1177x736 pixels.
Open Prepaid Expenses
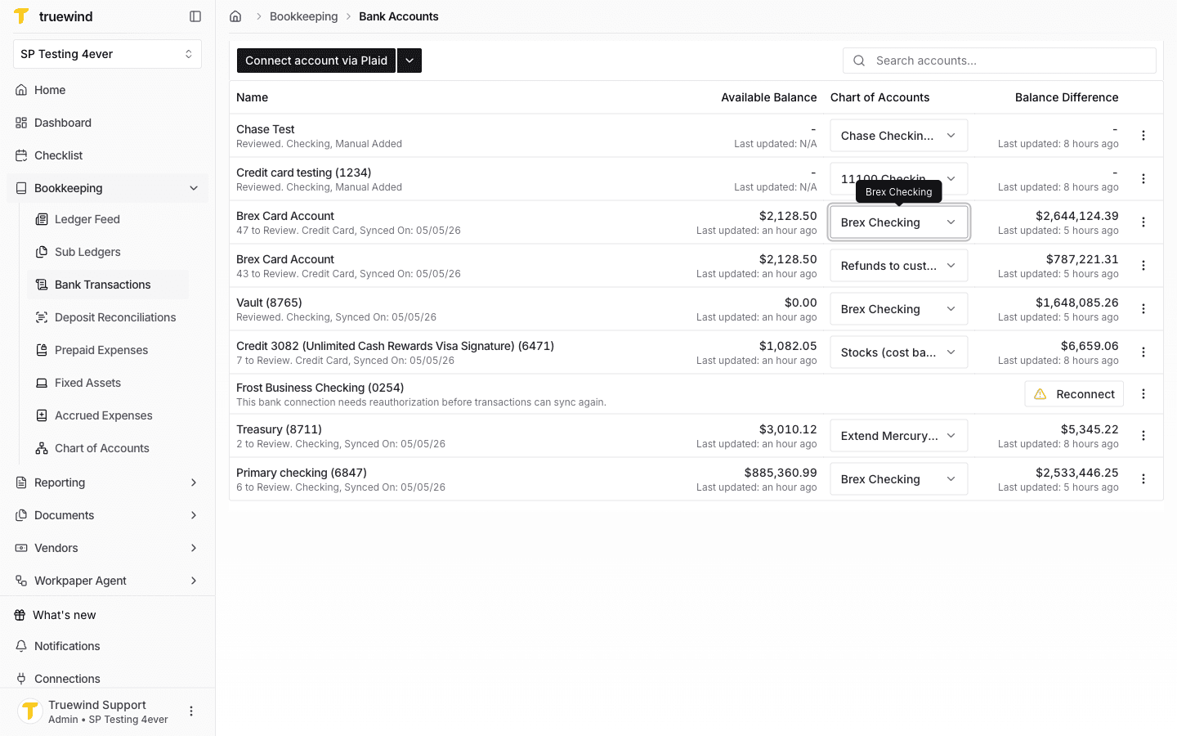107,350
